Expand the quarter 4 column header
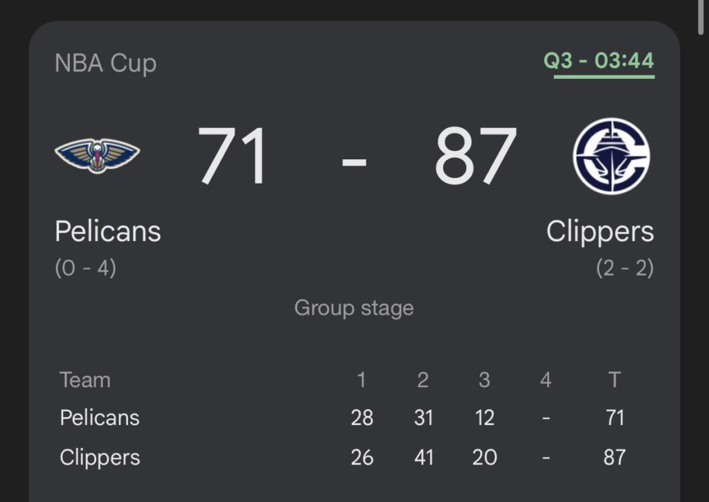The width and height of the screenshot is (709, 502). pyautogui.click(x=546, y=379)
